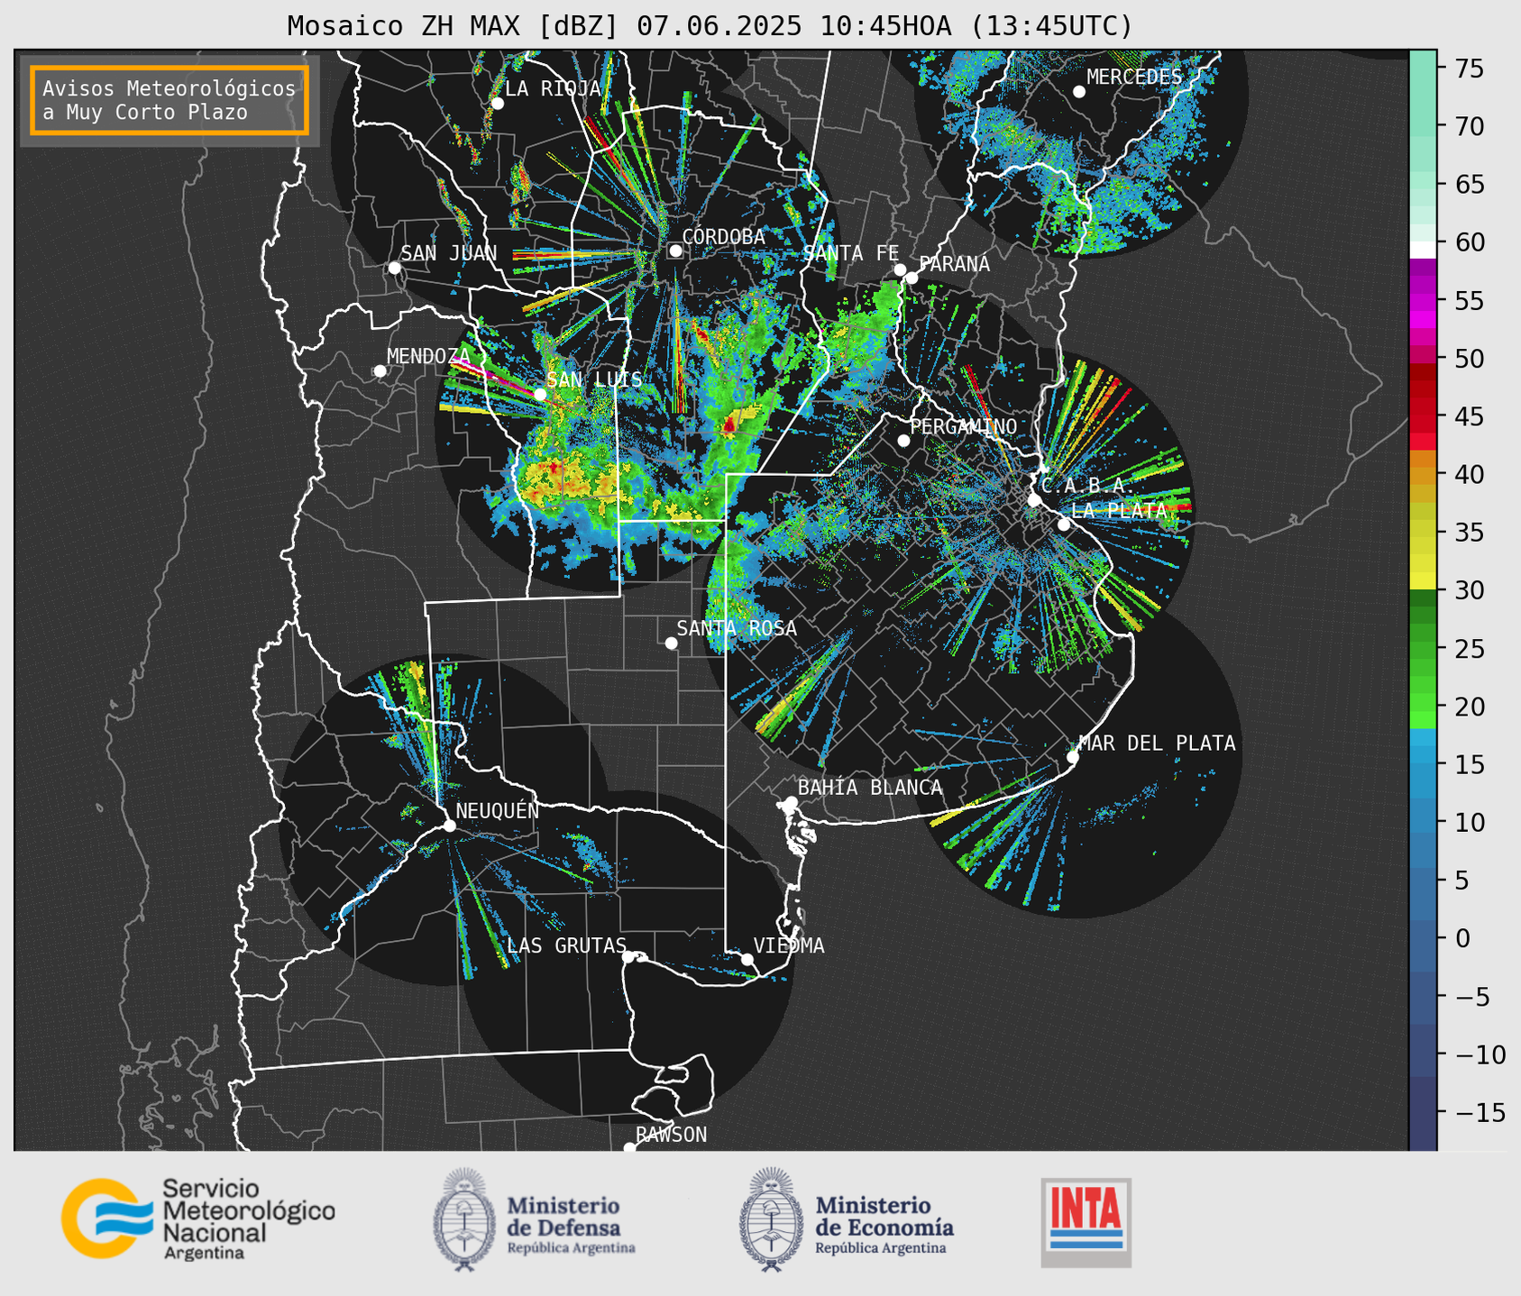Click the PERGAMINO map label
Screen dimensions: 1521x1296
tap(963, 426)
